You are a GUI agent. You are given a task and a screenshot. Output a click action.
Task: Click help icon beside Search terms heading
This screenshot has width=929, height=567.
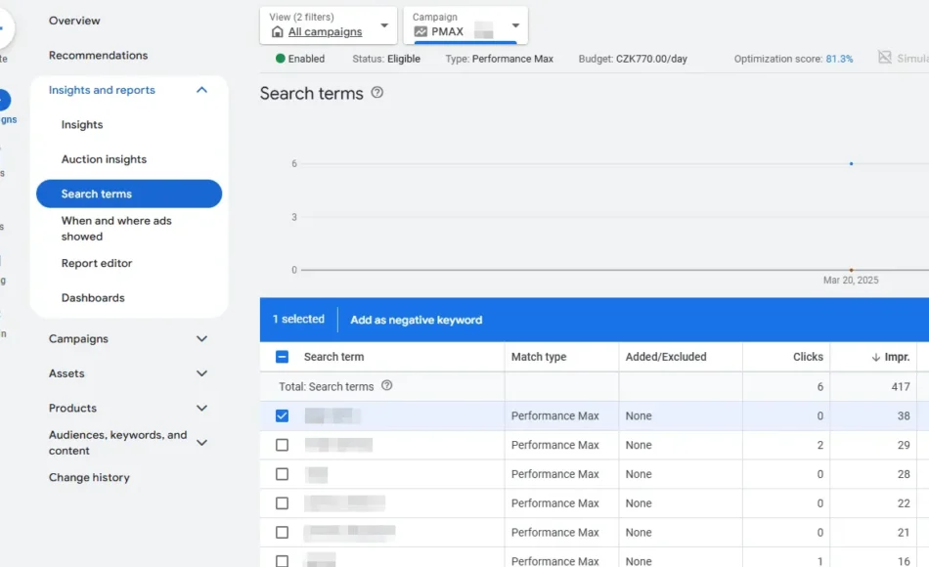click(x=377, y=93)
